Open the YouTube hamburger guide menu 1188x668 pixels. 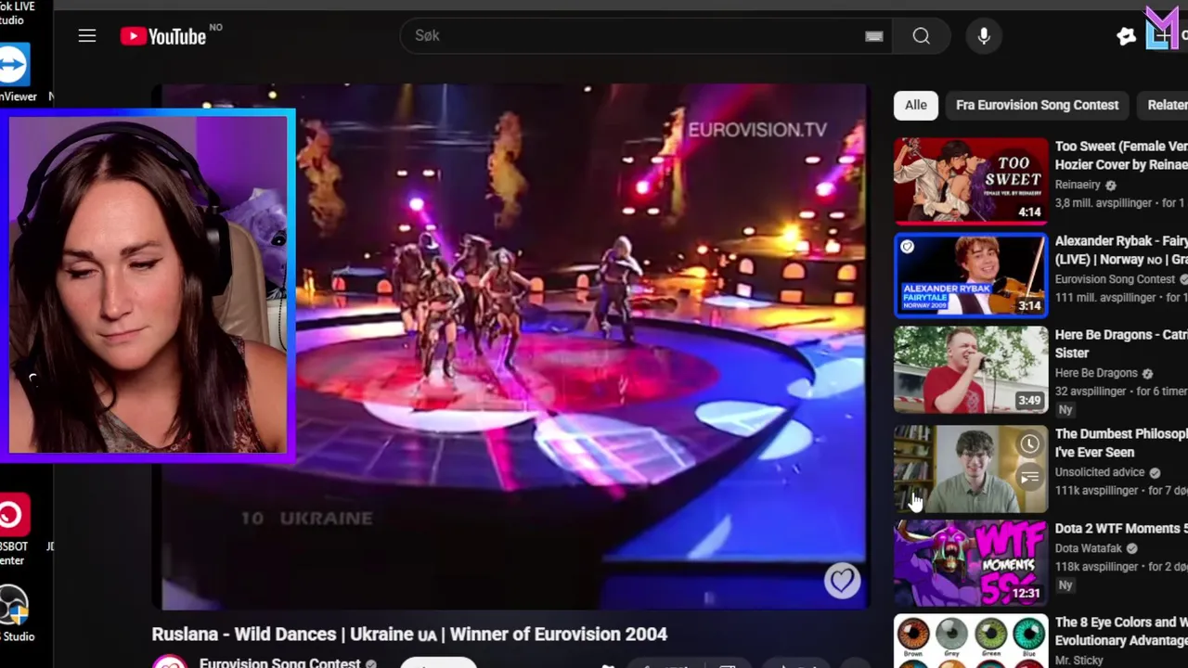(x=87, y=36)
